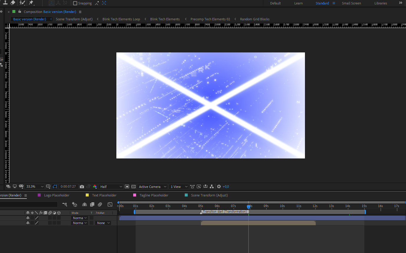Reset exposure in composition viewer

pos(219,186)
